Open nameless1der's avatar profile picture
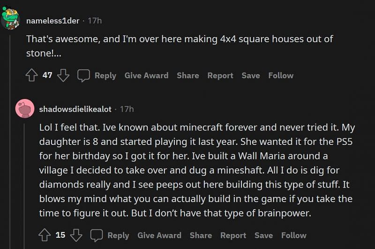The image size is (375, 249). coord(10,18)
